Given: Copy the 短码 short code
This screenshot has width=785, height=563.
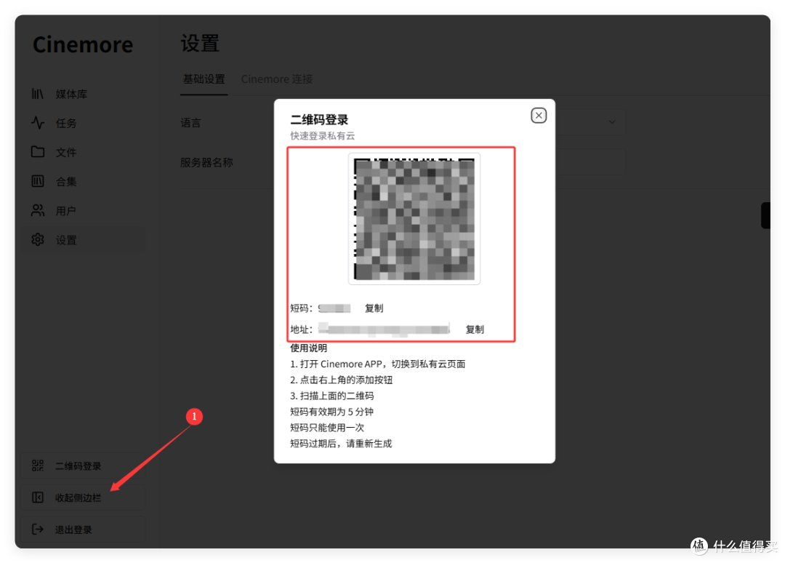Looking at the screenshot, I should tap(374, 308).
